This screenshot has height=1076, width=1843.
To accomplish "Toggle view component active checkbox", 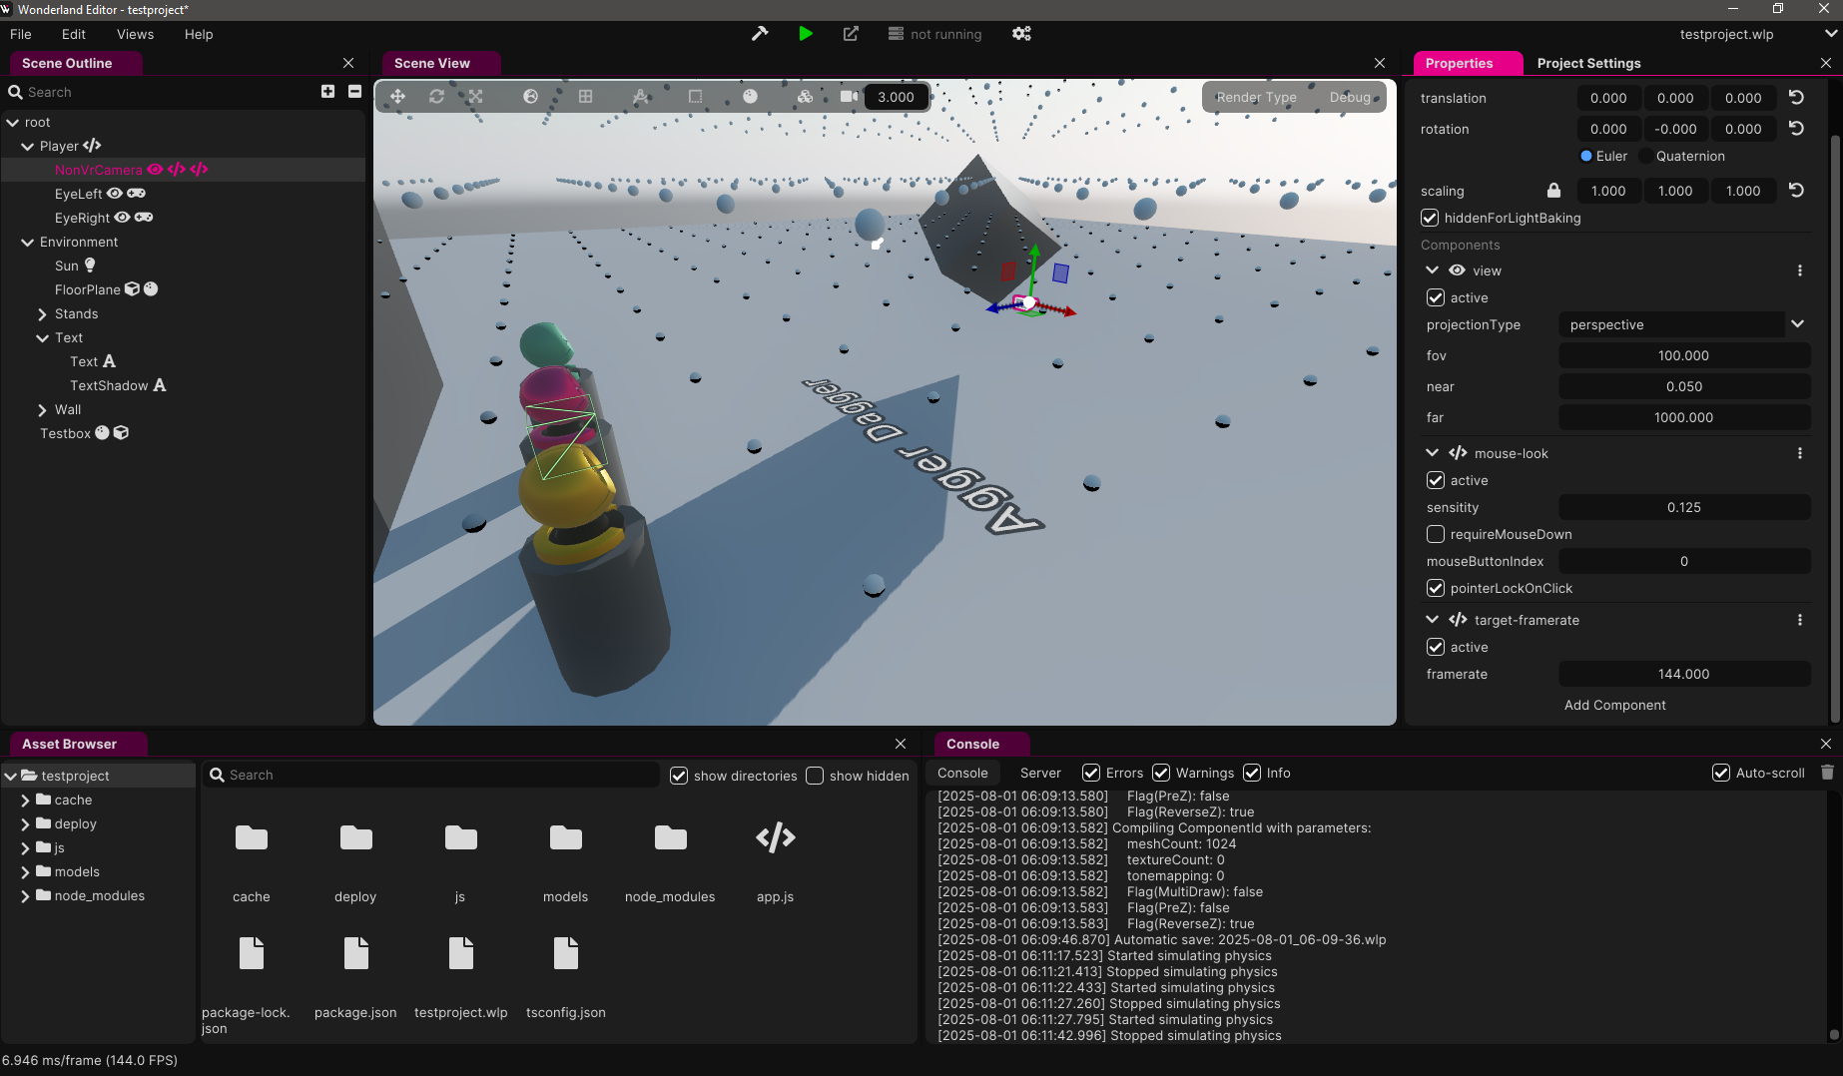I will pos(1436,297).
